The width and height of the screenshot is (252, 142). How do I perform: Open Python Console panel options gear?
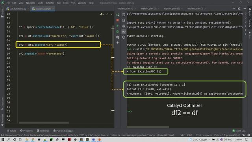(239, 9)
